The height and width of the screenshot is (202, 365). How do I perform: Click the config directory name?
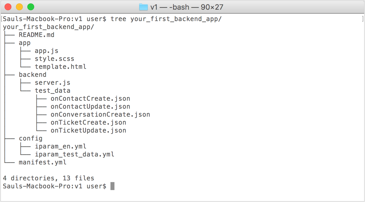[30, 139]
